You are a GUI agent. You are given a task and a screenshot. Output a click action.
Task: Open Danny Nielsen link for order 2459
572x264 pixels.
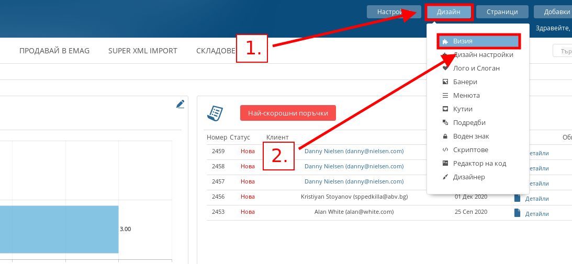click(x=354, y=151)
